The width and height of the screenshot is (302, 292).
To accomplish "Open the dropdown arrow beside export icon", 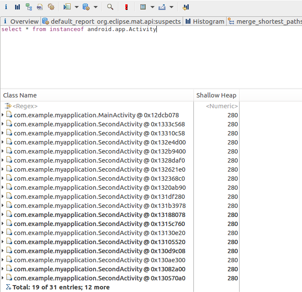I will (171, 7).
